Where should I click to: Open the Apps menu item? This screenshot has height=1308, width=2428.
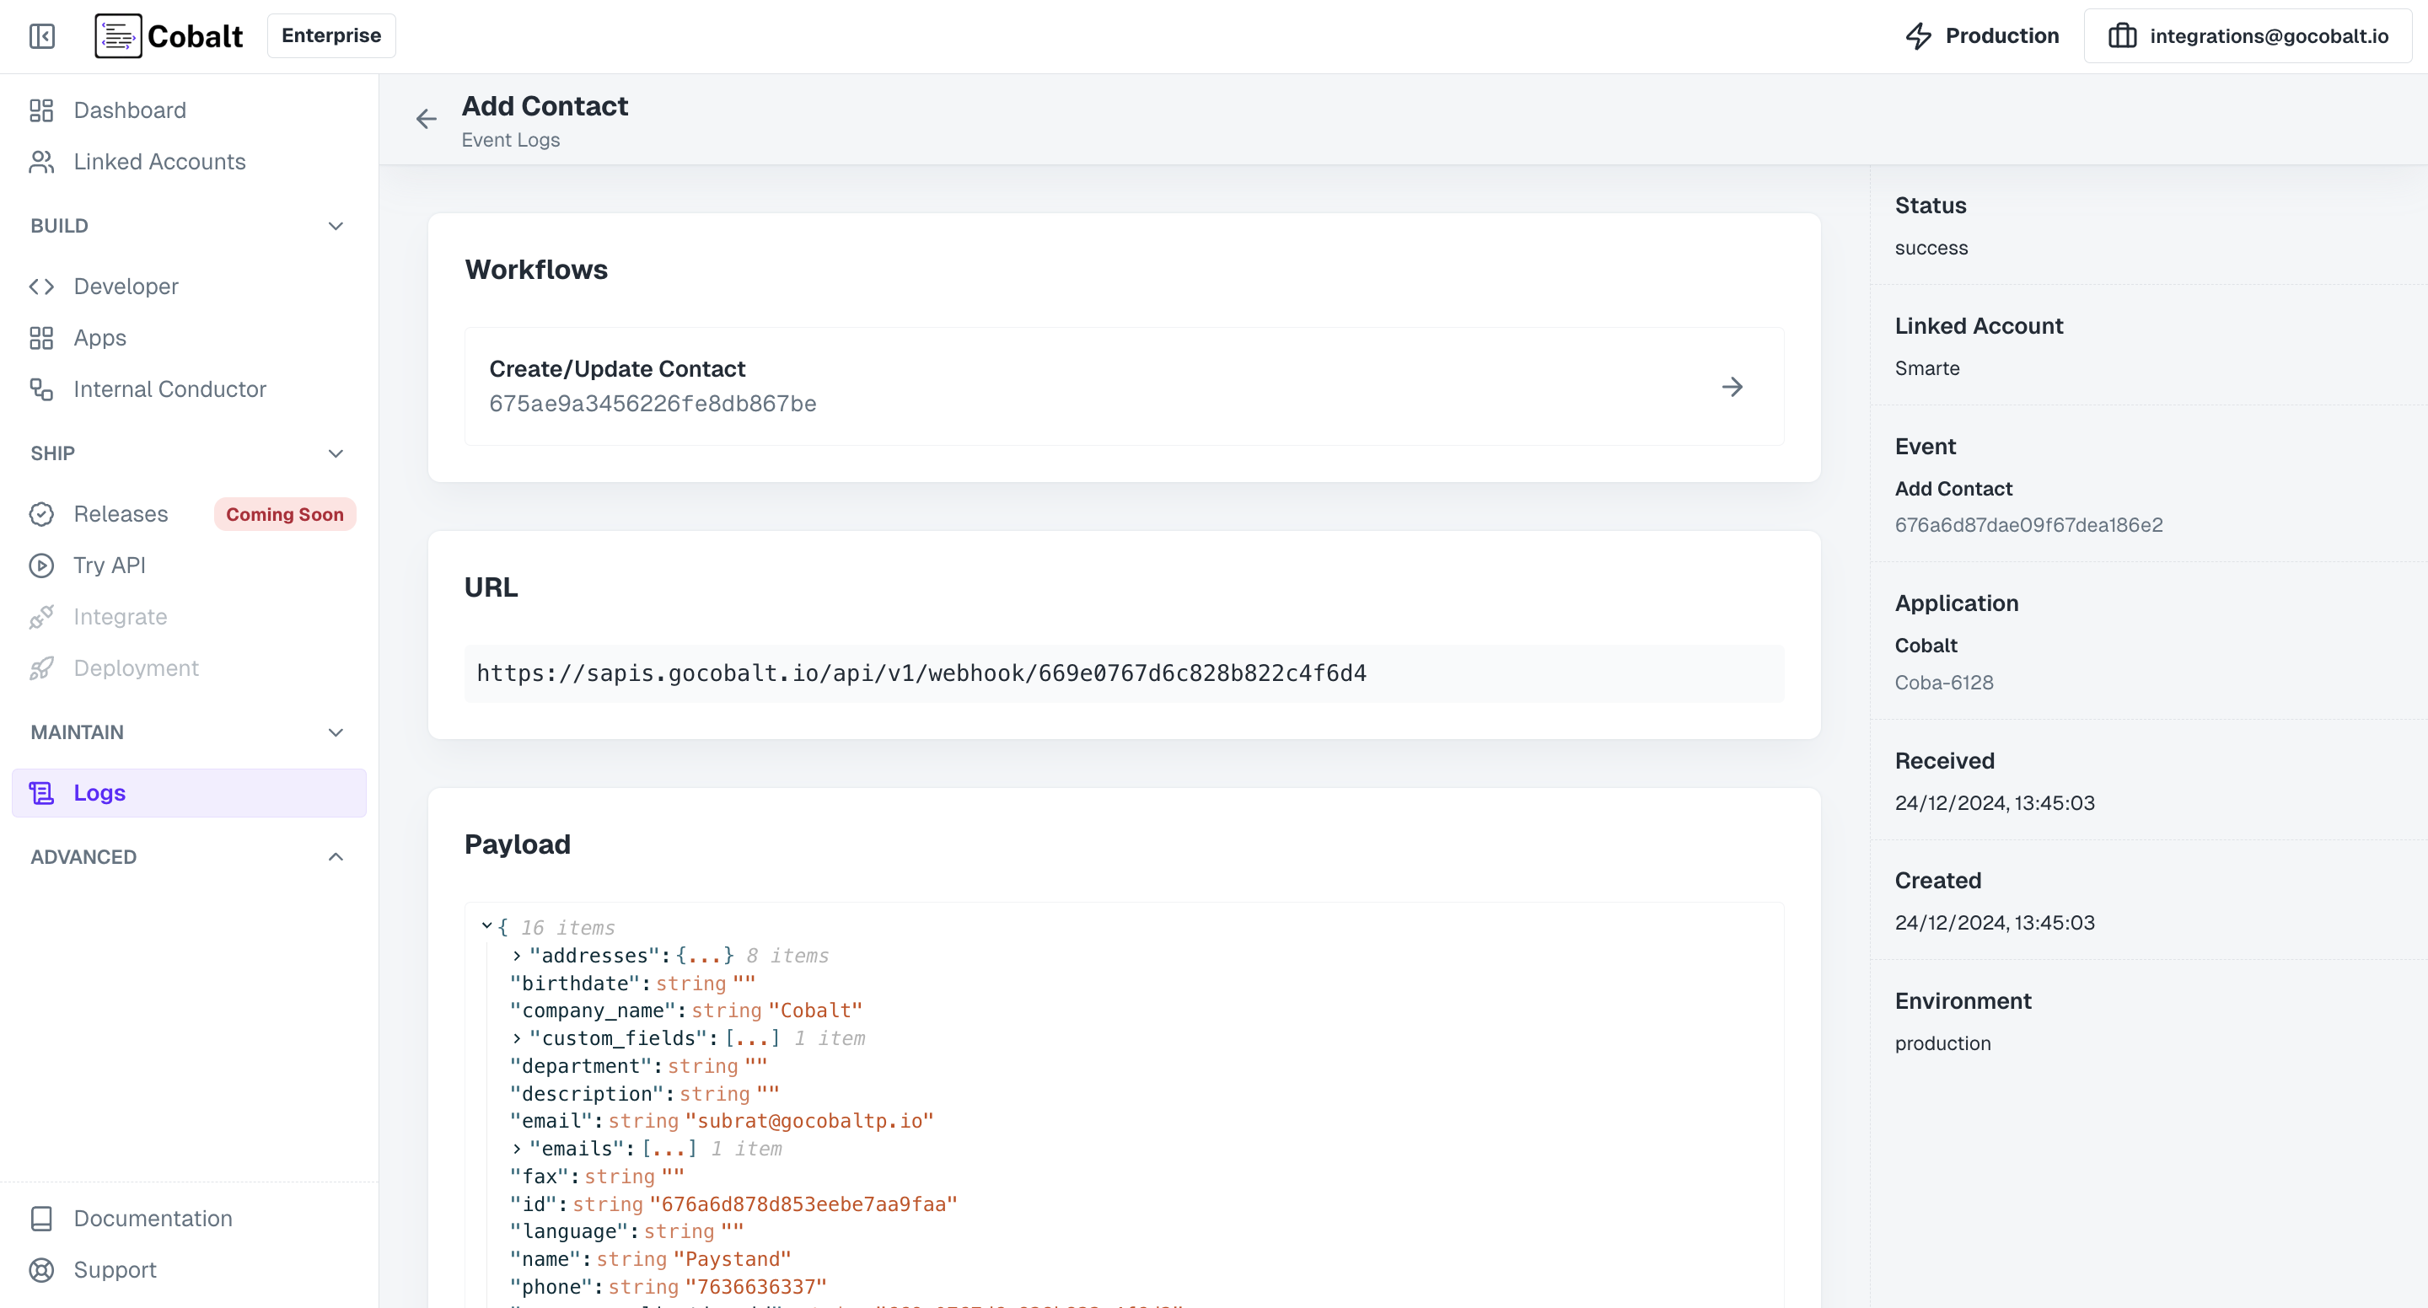(x=100, y=337)
